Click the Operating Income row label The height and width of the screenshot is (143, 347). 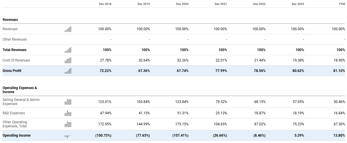[x=17, y=135]
